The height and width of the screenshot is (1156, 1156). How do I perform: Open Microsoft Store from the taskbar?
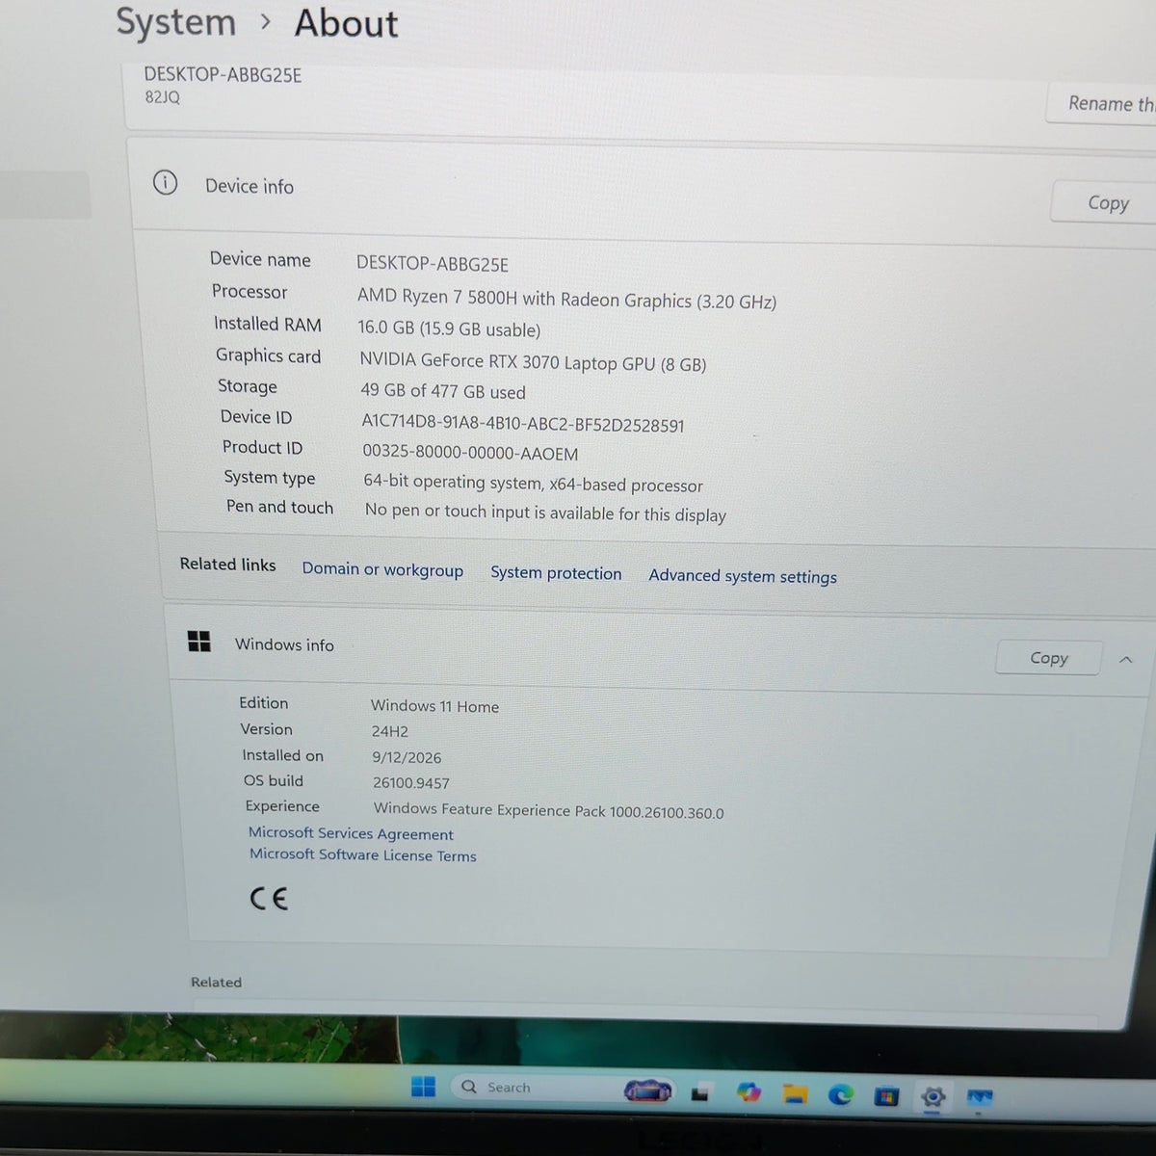coord(886,1096)
